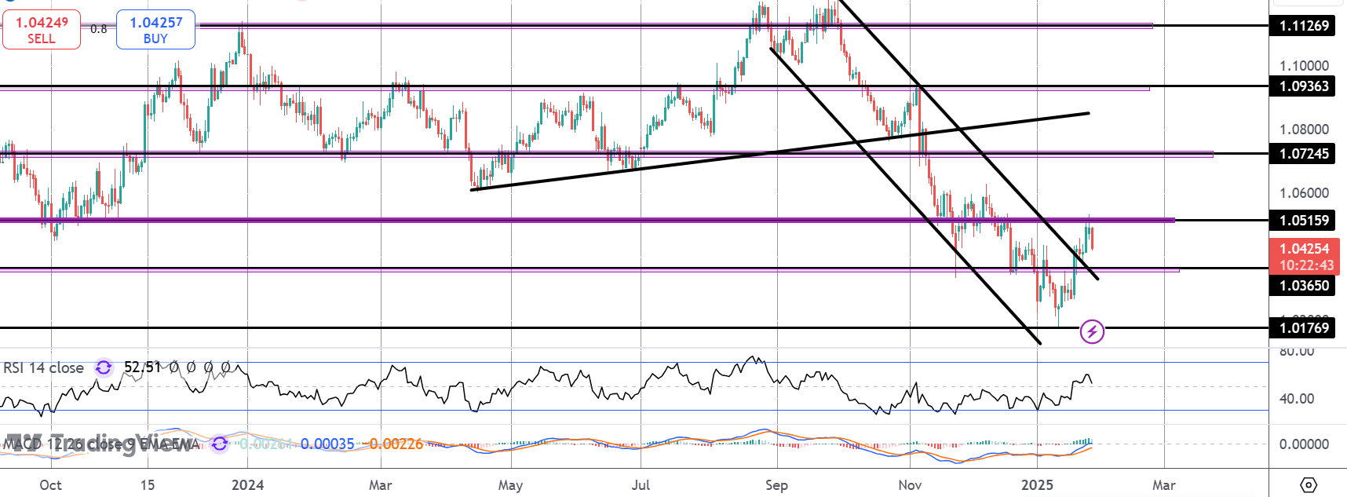Click the May label on time axis

510,484
